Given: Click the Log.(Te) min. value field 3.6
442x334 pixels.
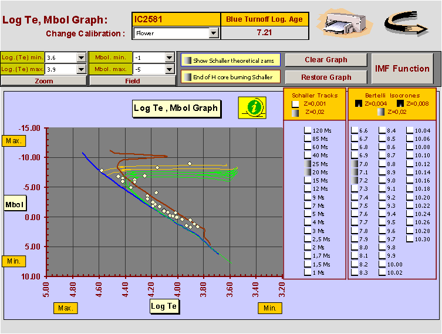Looking at the screenshot, I should point(60,58).
